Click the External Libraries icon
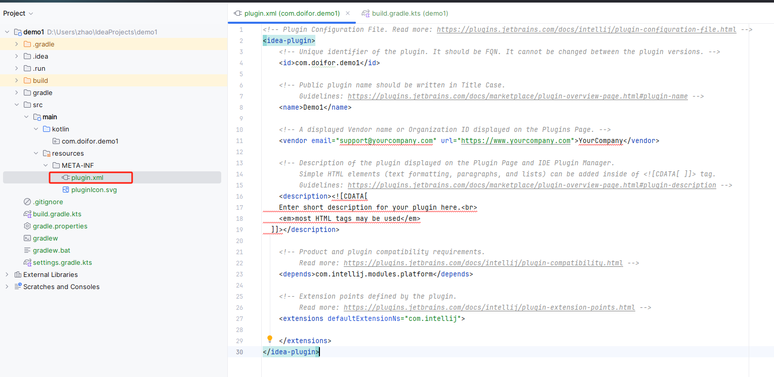Screen dimensions: 774x377 point(18,274)
